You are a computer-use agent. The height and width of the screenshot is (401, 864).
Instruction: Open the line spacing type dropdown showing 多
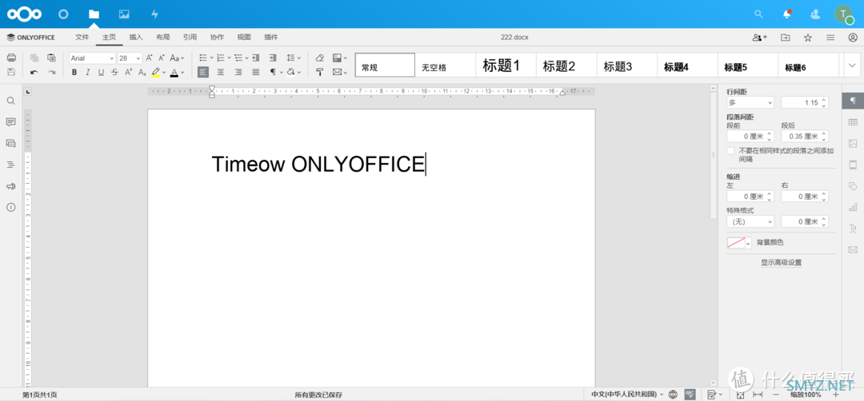[x=750, y=102]
